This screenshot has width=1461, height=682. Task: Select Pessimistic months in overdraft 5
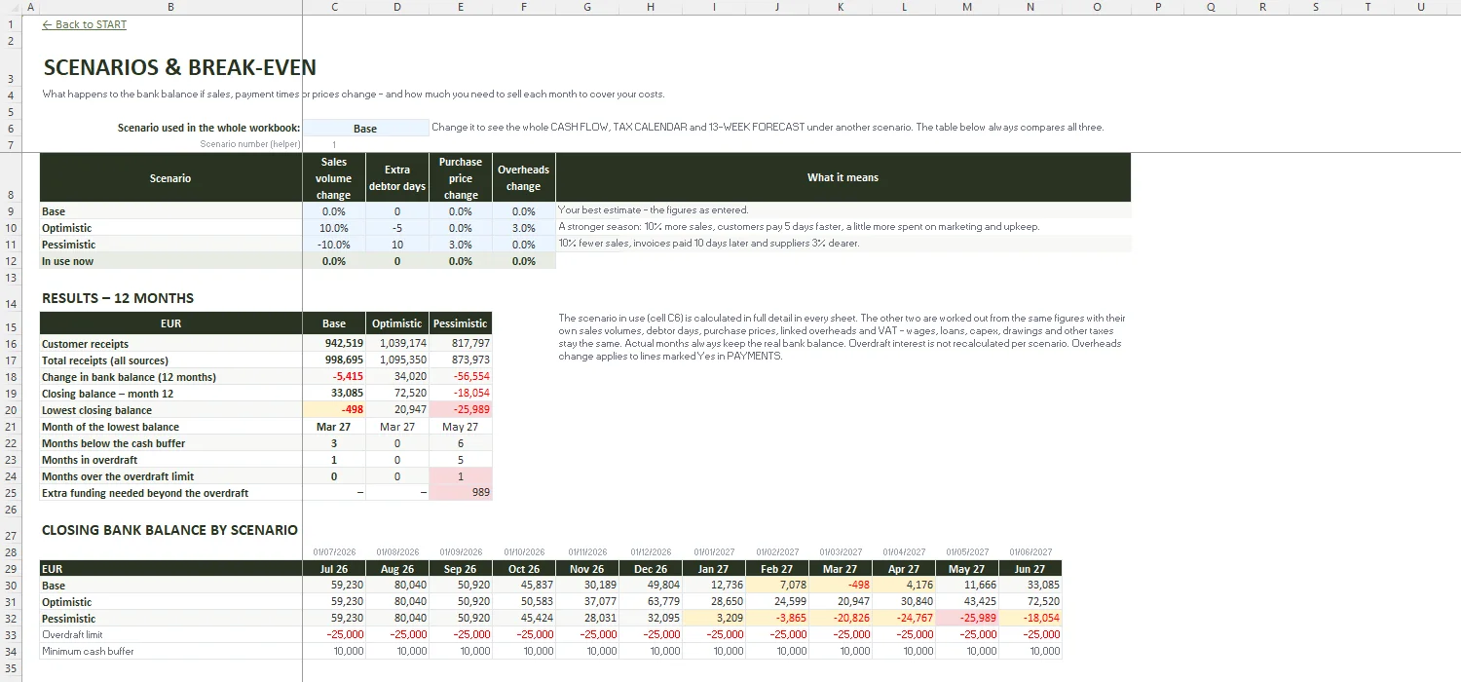pyautogui.click(x=461, y=460)
